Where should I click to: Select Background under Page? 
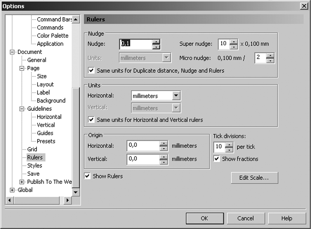(x=51, y=101)
